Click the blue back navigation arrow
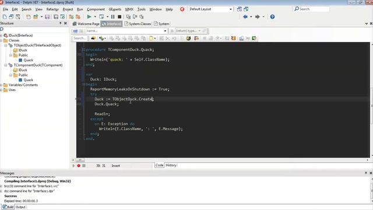 (245, 17)
